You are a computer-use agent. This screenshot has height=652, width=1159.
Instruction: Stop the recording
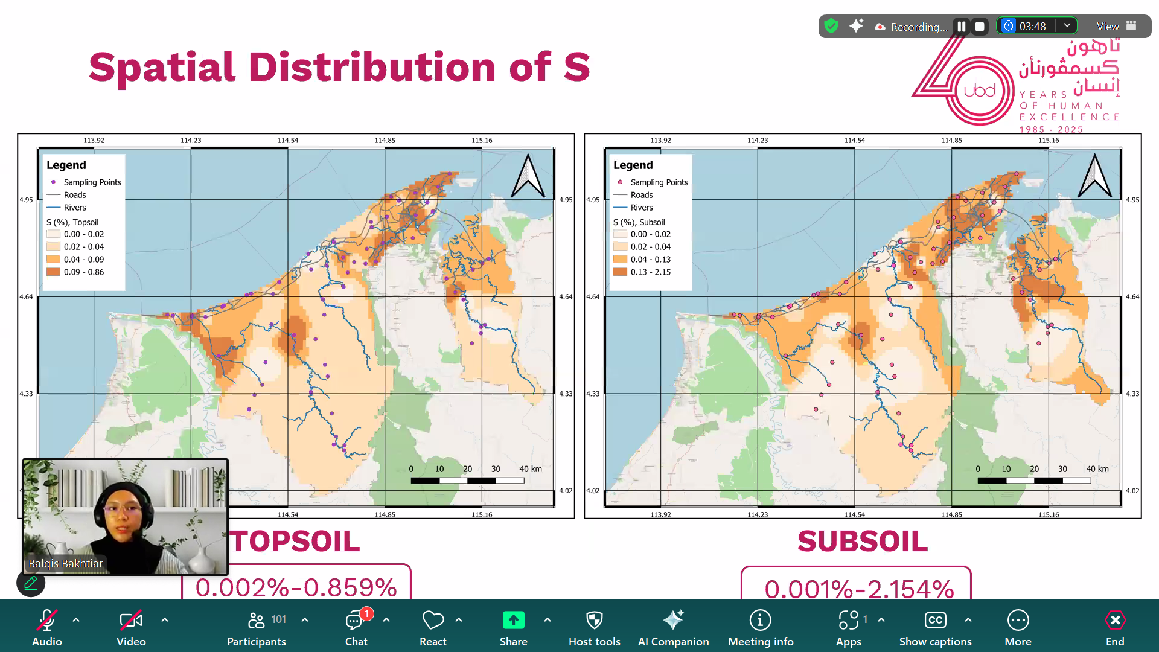pos(980,27)
